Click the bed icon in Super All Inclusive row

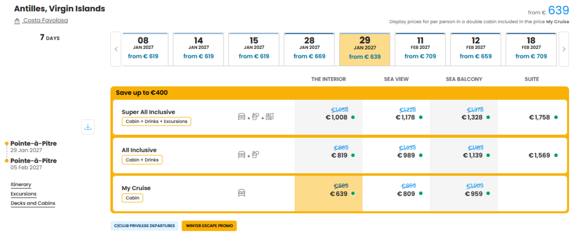coord(242,117)
